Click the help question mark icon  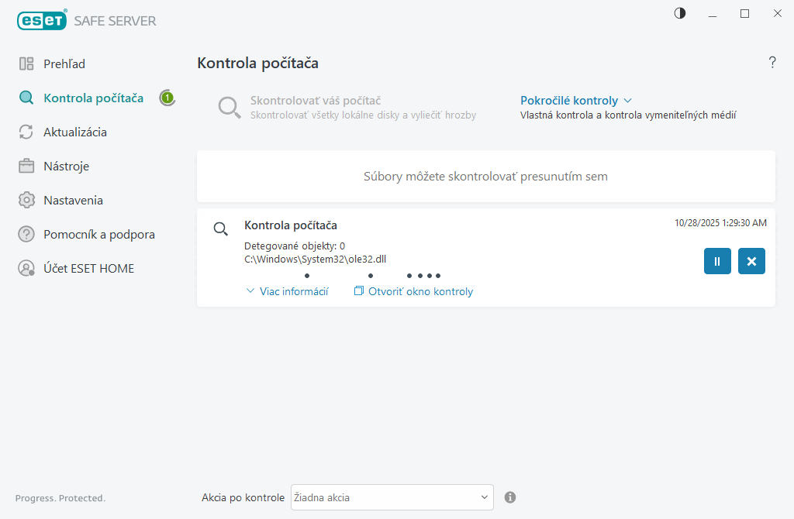pyautogui.click(x=772, y=63)
